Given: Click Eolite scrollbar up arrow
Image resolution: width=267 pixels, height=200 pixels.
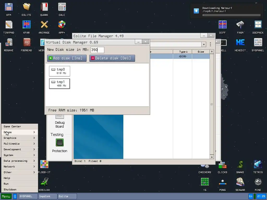Looking at the screenshot, I should click(x=212, y=52).
